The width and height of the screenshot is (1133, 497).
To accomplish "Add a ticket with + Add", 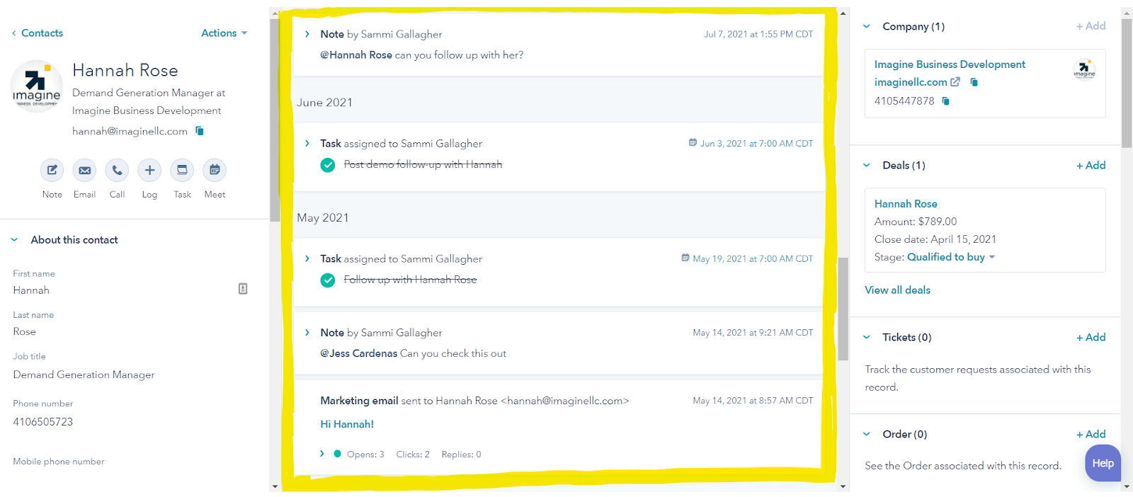I will point(1091,337).
